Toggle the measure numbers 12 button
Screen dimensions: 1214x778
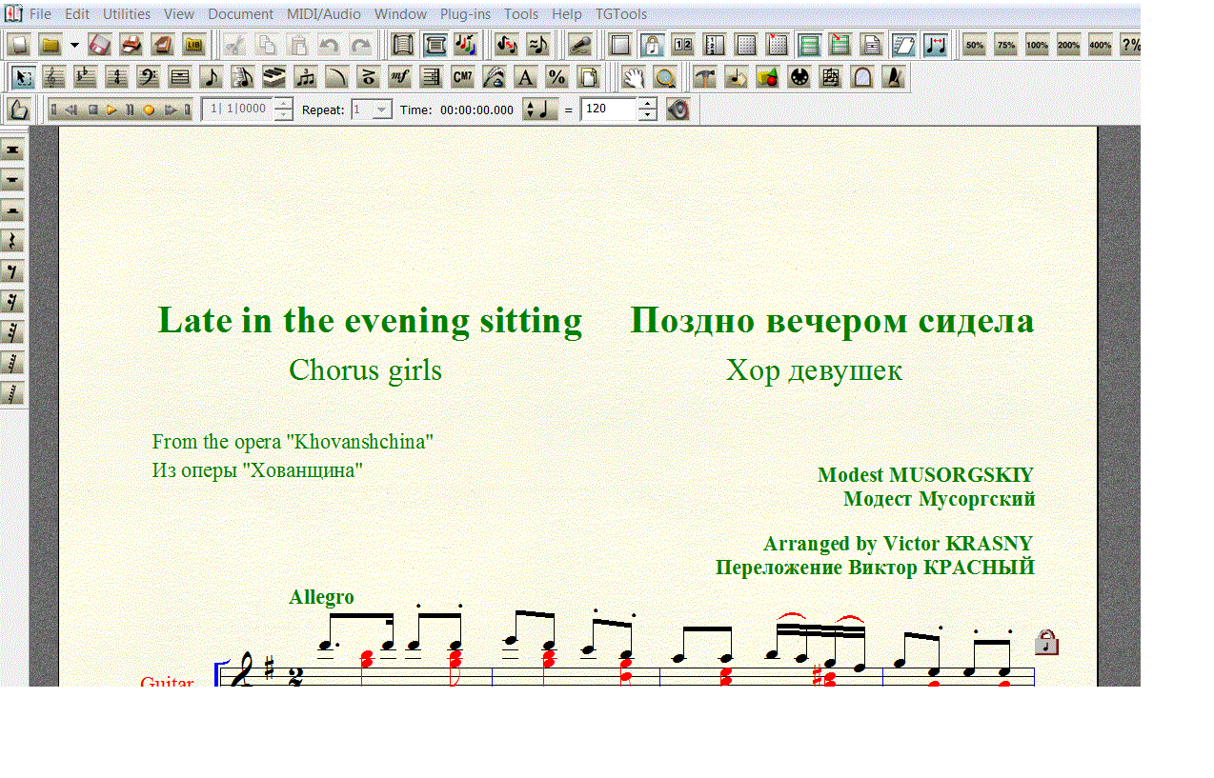(682, 45)
